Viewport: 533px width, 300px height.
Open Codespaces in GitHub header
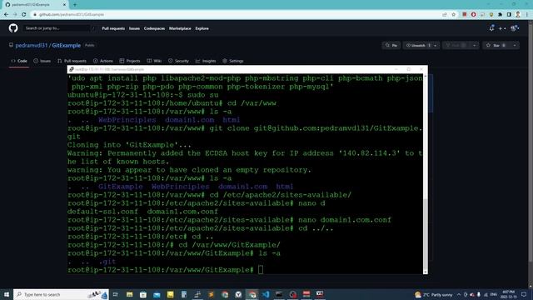point(154,28)
